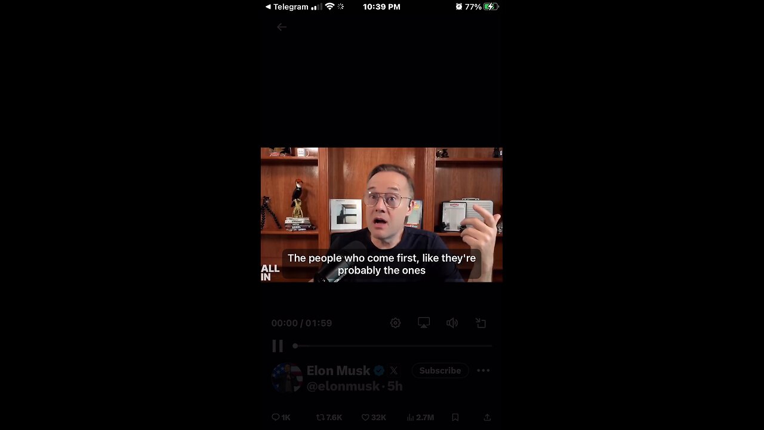764x430 pixels.
Task: Tap the minimize video icon
Action: click(x=481, y=323)
